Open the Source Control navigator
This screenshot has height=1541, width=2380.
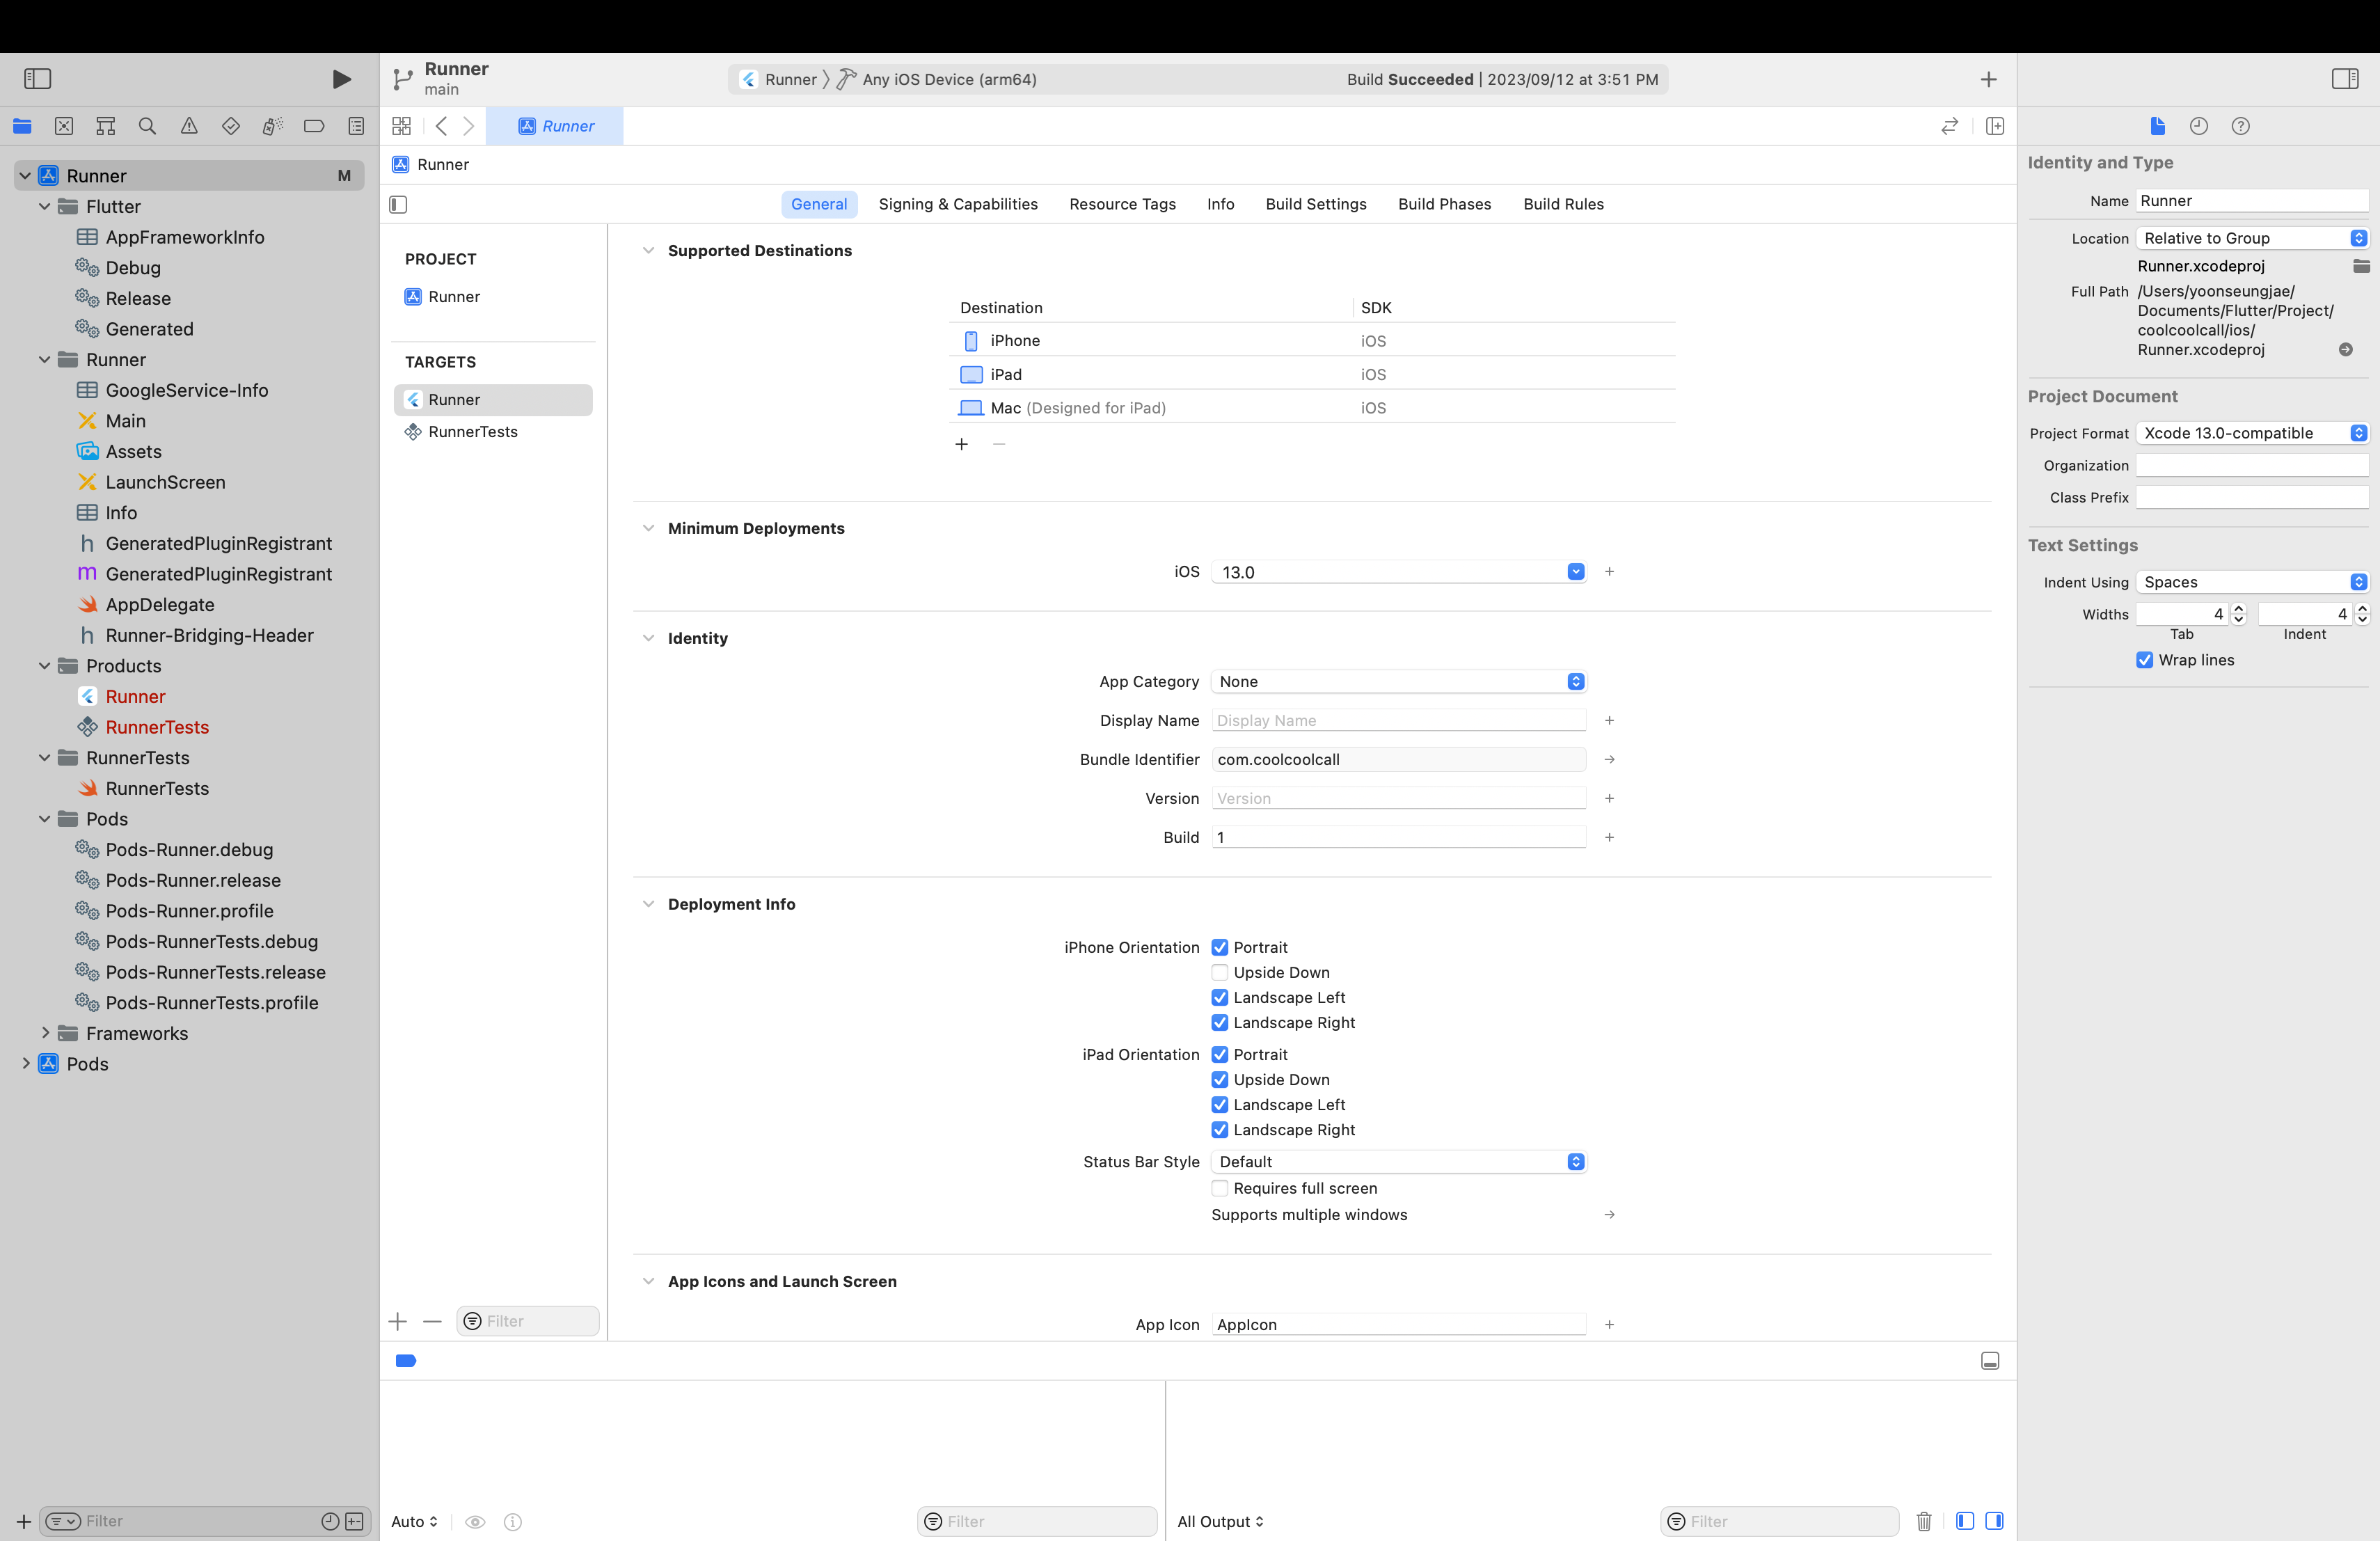[64, 126]
